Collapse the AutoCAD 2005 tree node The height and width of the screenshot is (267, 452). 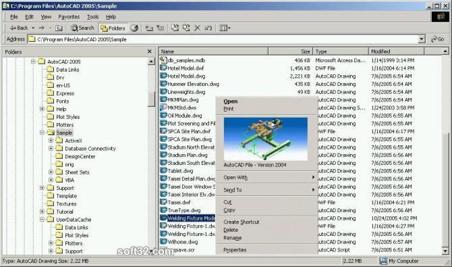point(33,62)
